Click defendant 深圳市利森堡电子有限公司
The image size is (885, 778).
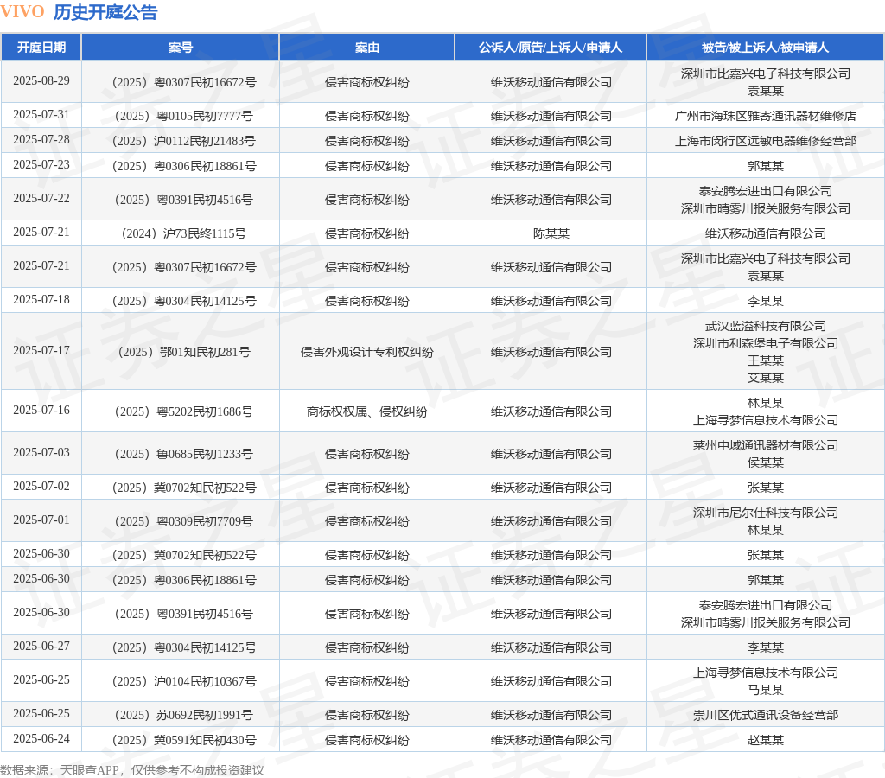coord(766,342)
